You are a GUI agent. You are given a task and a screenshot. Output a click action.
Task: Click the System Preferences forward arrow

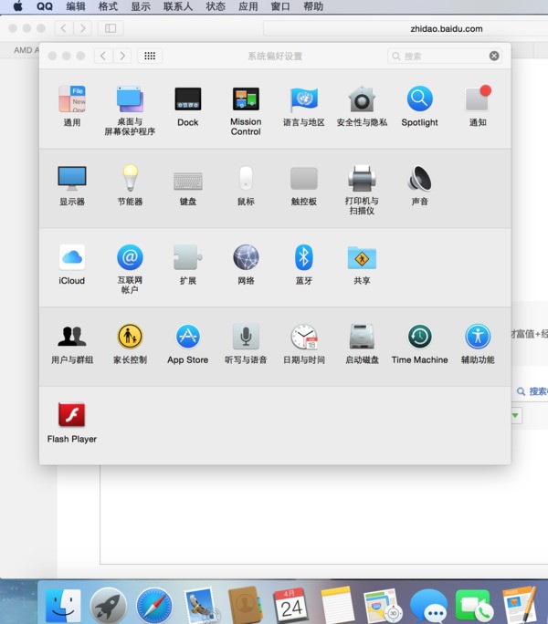(122, 56)
